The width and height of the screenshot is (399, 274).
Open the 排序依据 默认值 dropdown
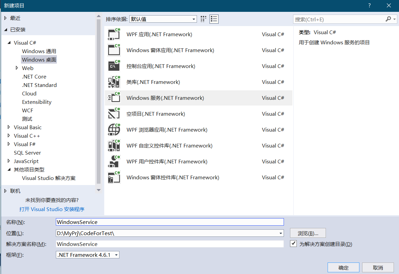(x=163, y=19)
